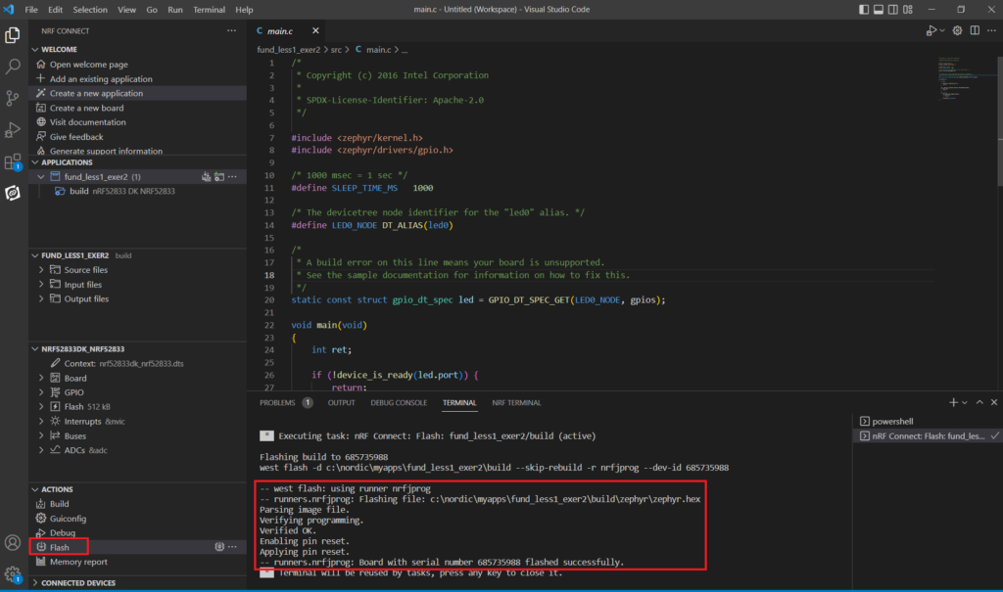Open the Selection menu

(x=90, y=10)
